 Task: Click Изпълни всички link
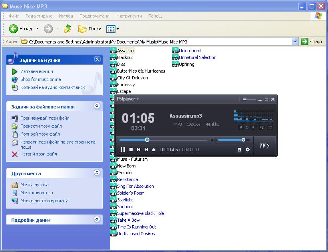pyautogui.click(x=37, y=71)
